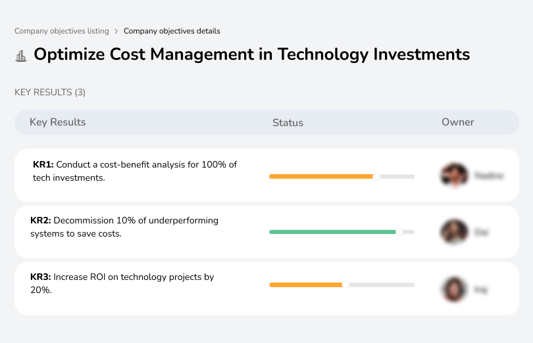Click the KR3 owner avatar
This screenshot has height=343, width=533.
pos(455,289)
